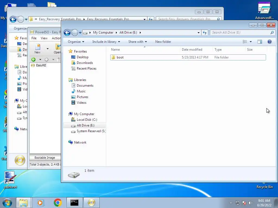
Task: Refresh the Alt Drive (E:) folder
Action: 205,32
